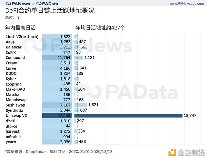Click the Uniswap V2 average bar
This screenshot has height=158, width=207.
click(128, 115)
